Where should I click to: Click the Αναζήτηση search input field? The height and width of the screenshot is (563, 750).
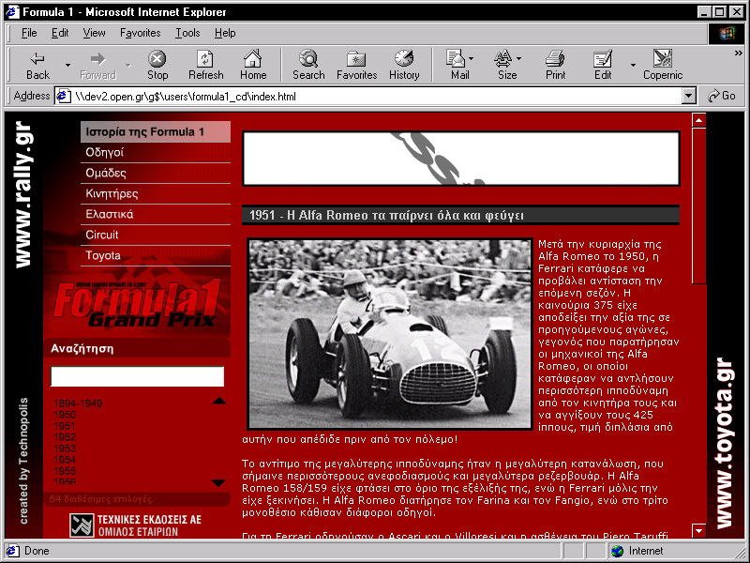[137, 376]
